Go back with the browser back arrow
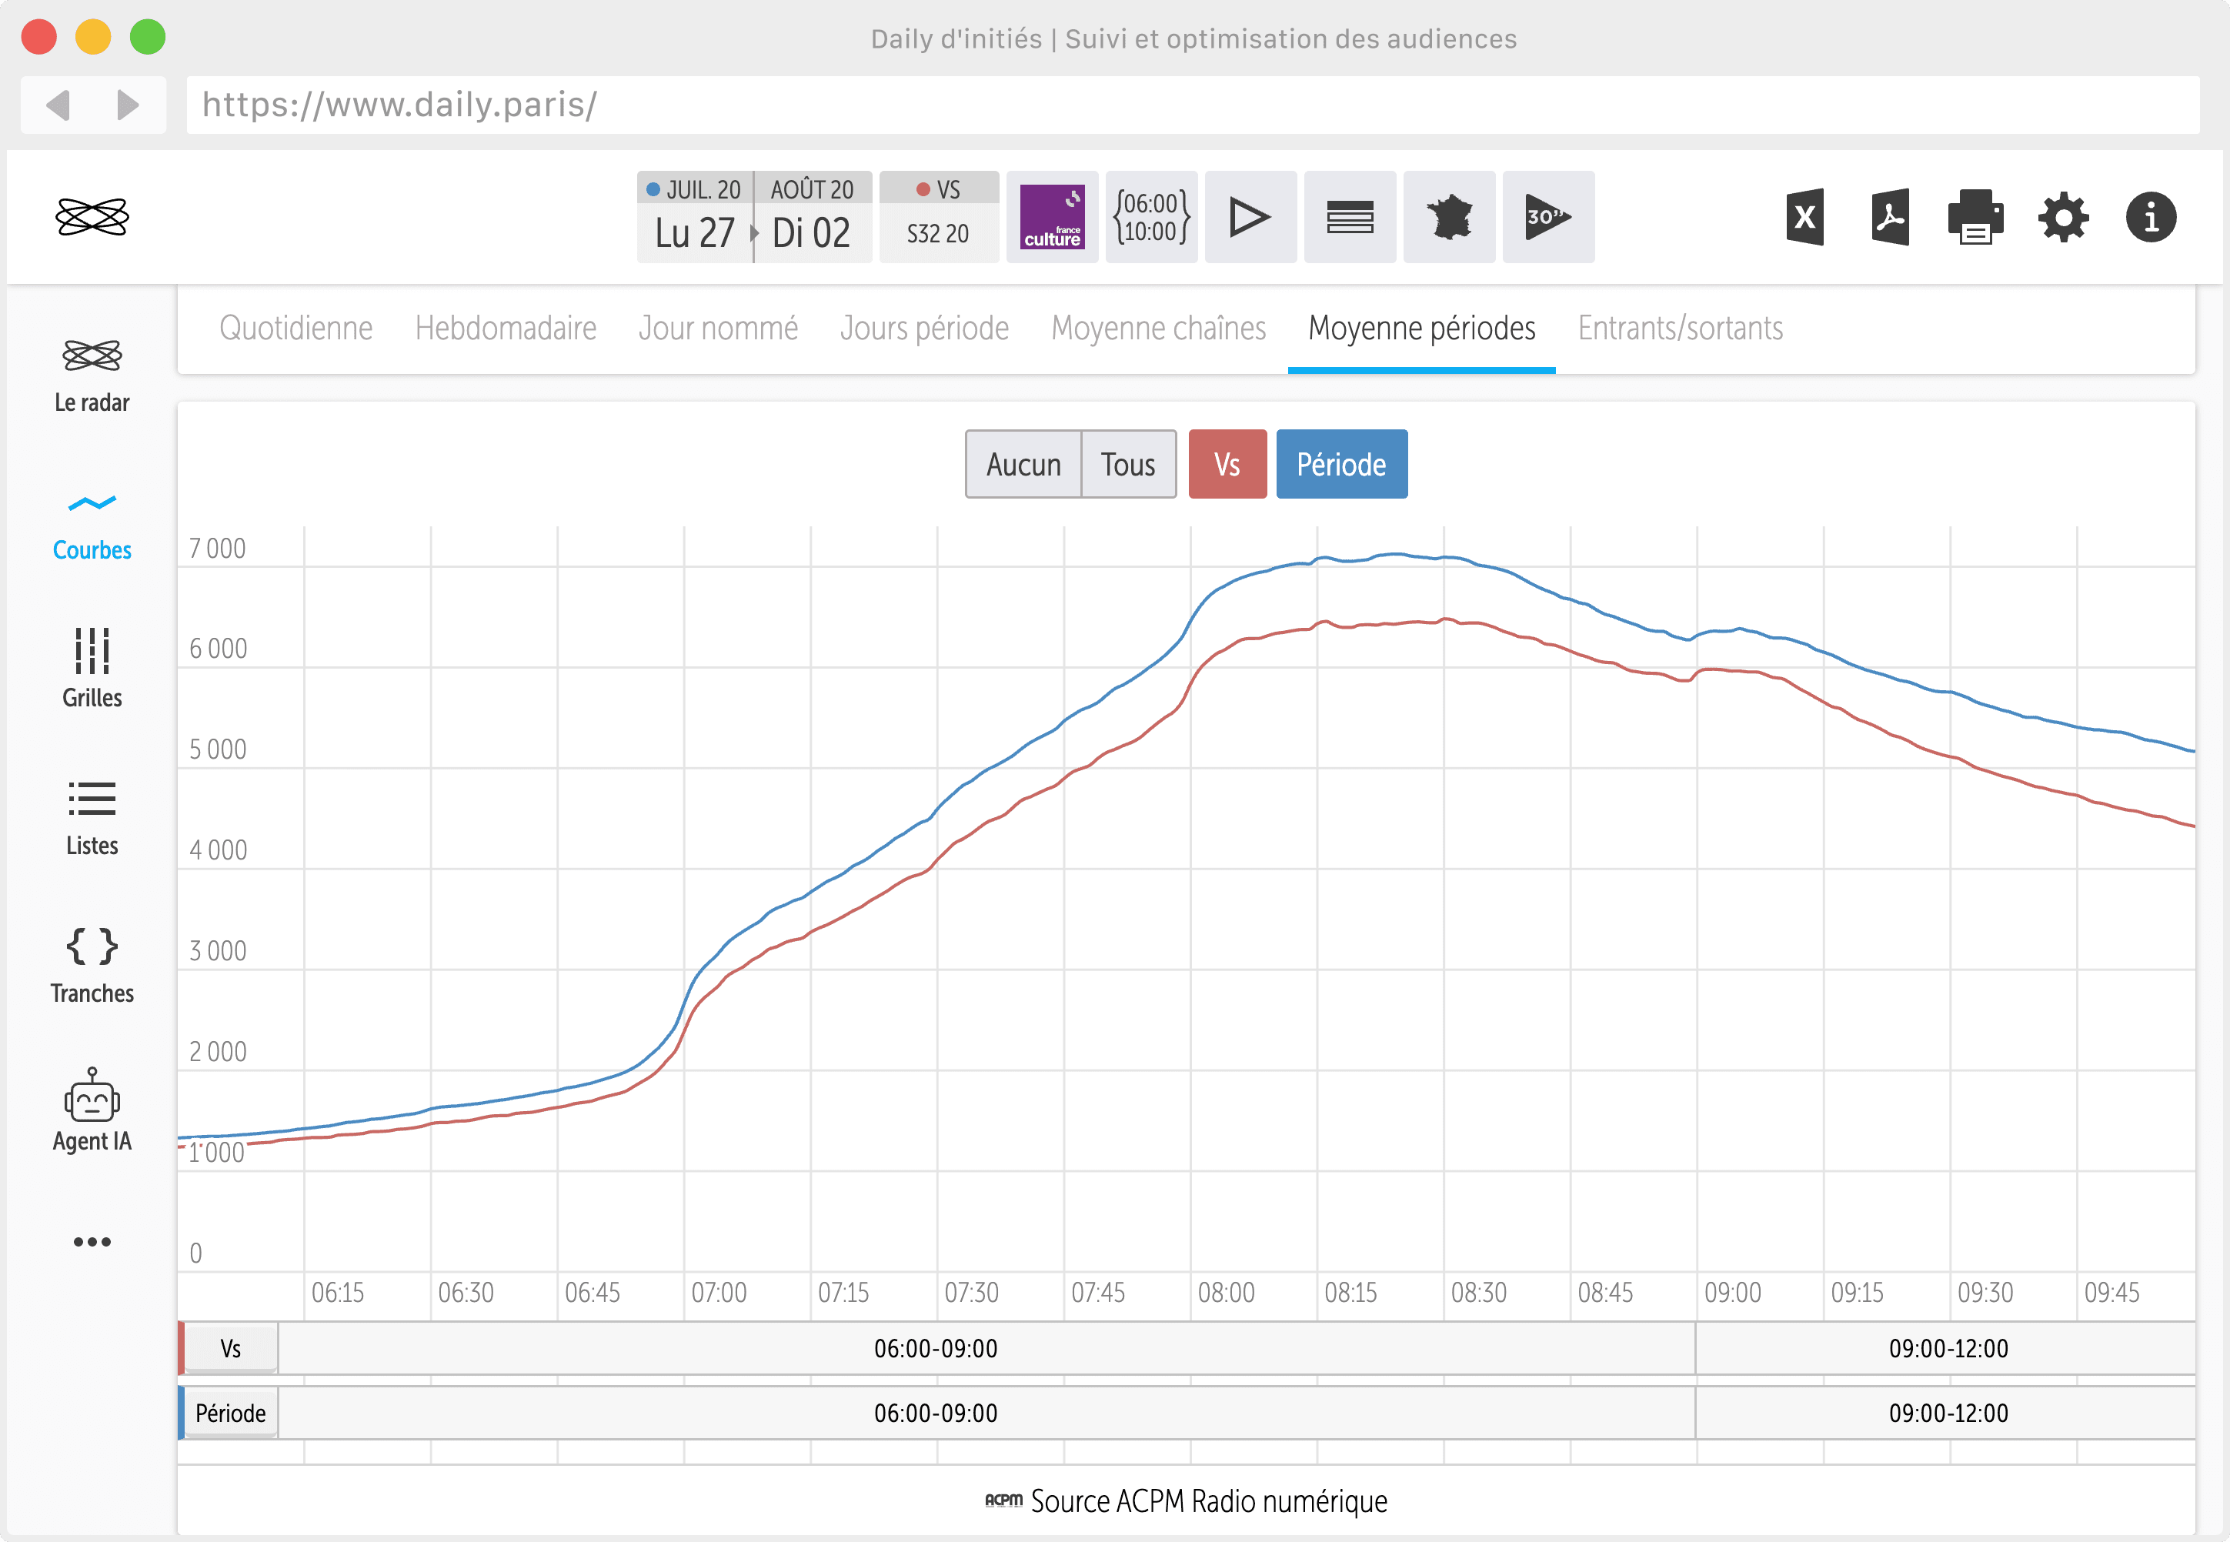The image size is (2230, 1542). [58, 105]
